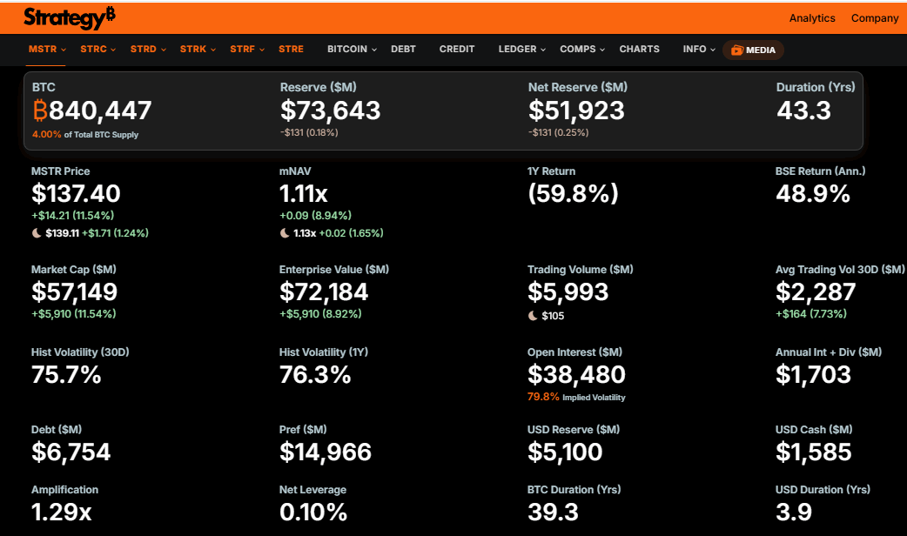This screenshot has height=536, width=907.
Task: Click the Trading Volume value $5,993
Action: pos(568,291)
